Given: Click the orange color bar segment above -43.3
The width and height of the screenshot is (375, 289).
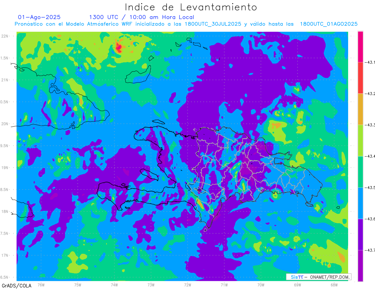Looking at the screenshot, I should pos(360,109).
